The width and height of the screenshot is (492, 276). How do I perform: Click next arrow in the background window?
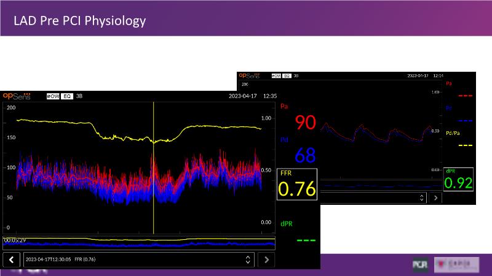pyautogui.click(x=436, y=197)
